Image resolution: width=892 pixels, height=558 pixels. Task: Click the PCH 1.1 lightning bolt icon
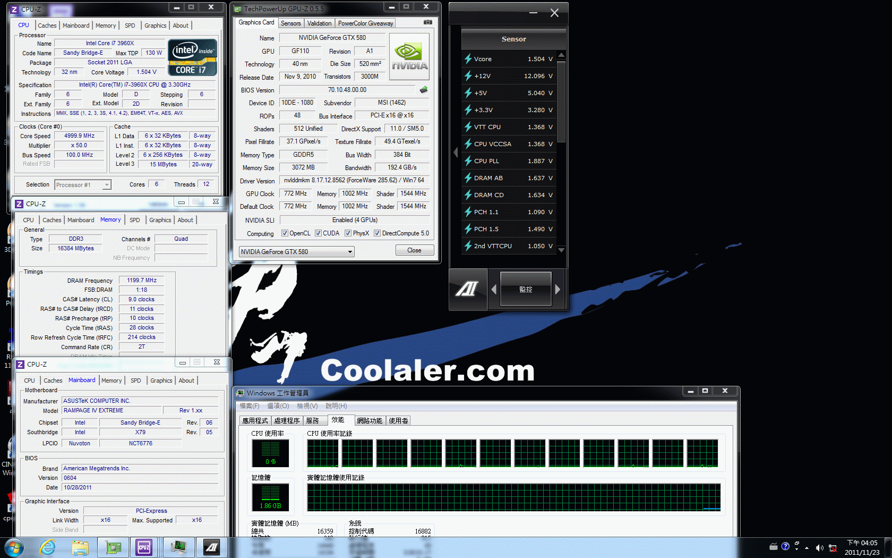tap(468, 212)
